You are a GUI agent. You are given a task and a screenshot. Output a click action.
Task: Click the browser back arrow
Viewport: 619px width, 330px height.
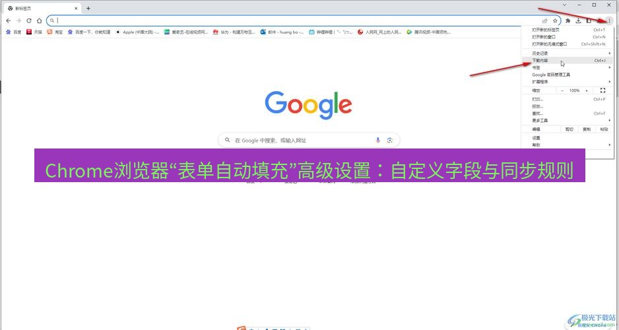9,20
